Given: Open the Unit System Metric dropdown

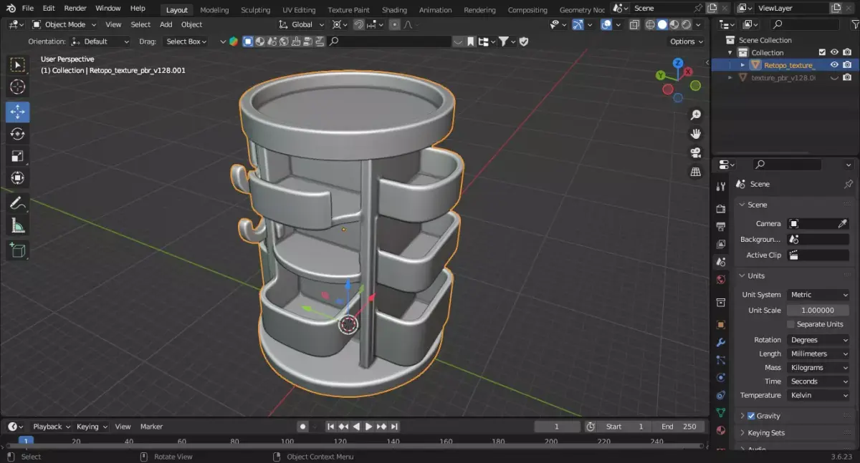Looking at the screenshot, I should (818, 295).
